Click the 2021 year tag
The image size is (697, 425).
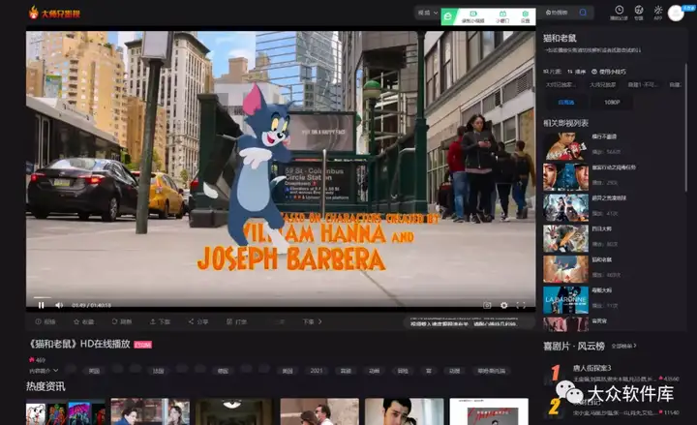pyautogui.click(x=317, y=371)
